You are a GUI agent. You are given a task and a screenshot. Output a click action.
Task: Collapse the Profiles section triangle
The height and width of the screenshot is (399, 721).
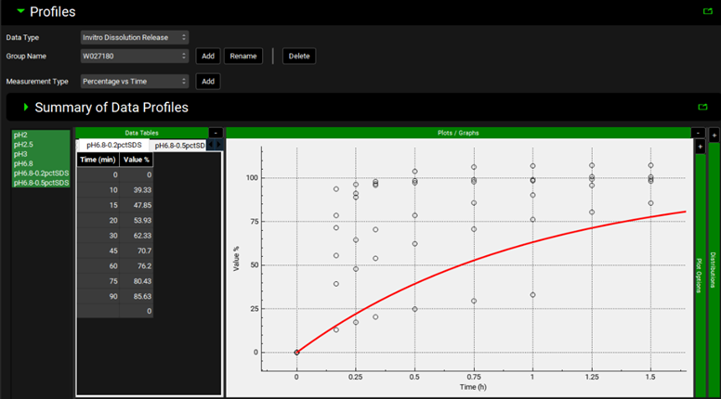point(20,12)
